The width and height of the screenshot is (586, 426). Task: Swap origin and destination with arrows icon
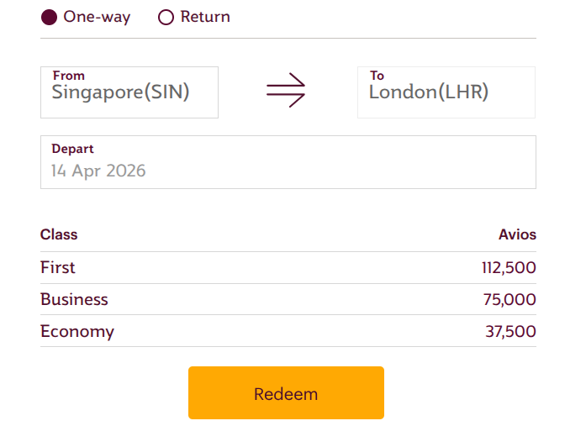[286, 91]
